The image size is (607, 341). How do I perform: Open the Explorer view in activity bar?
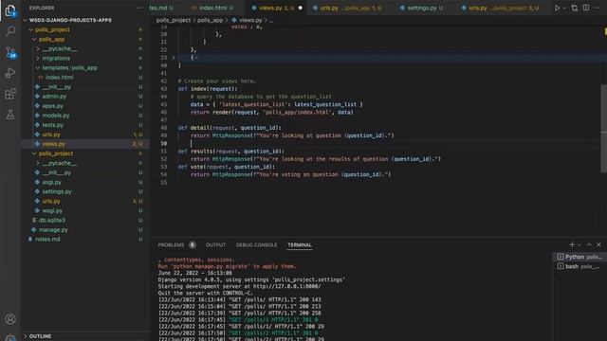10,10
